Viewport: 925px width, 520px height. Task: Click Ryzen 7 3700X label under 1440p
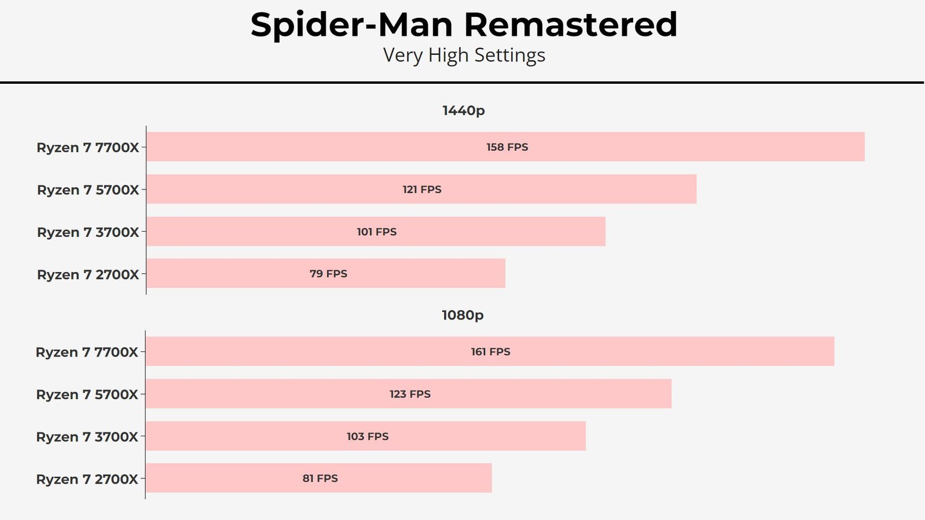[x=88, y=232]
